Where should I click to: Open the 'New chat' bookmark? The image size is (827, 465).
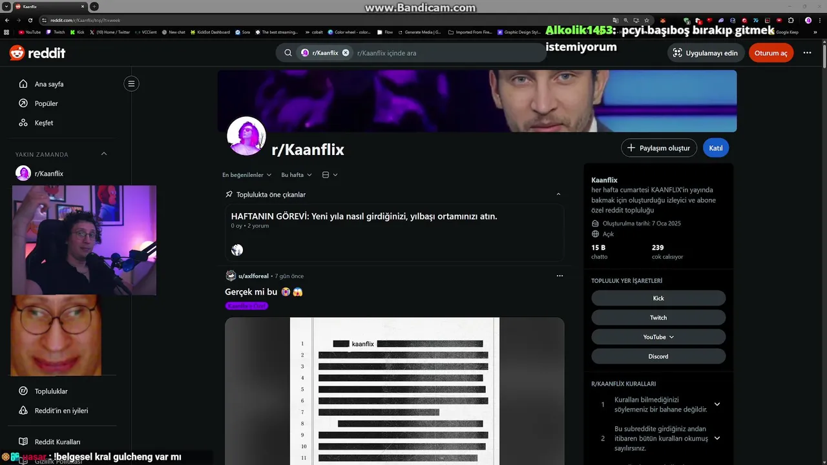174,32
